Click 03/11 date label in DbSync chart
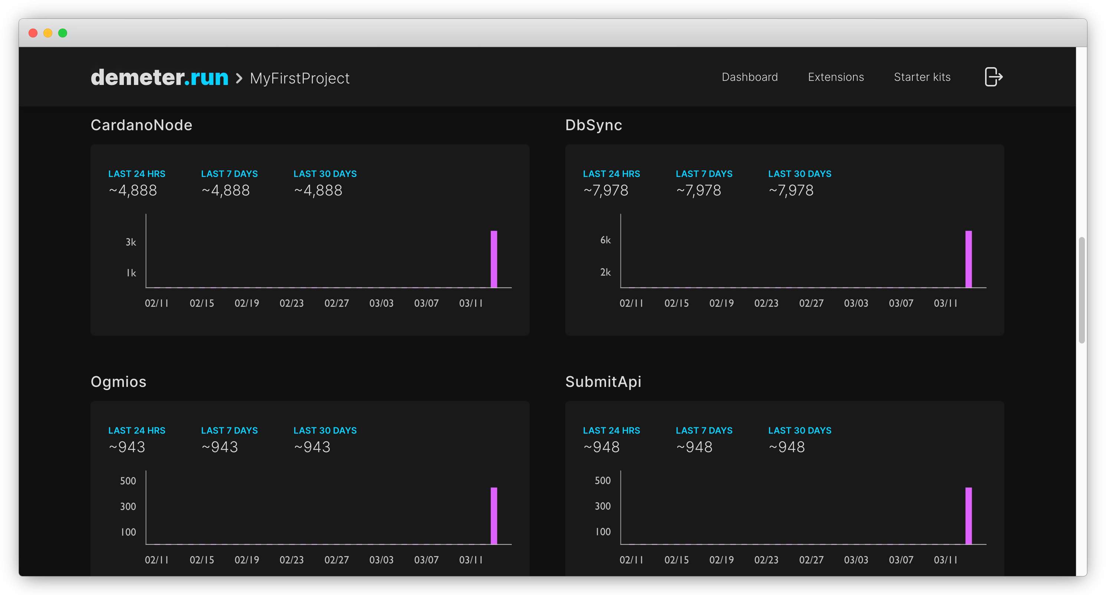The width and height of the screenshot is (1106, 595). (945, 303)
